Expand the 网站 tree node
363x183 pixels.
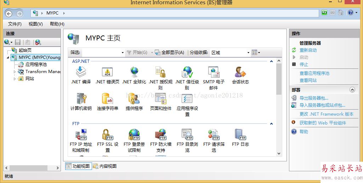[15, 79]
